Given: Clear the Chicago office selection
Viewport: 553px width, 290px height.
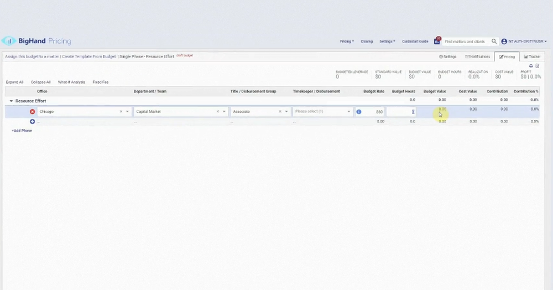Looking at the screenshot, I should click(121, 111).
